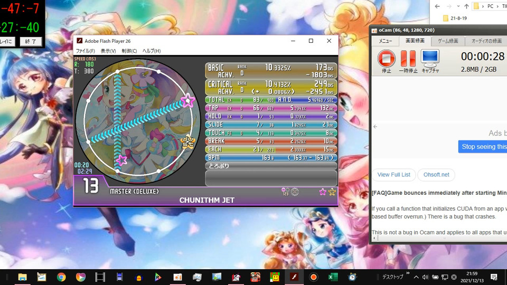Click the 123 toggle icon in footer bar

click(285, 192)
